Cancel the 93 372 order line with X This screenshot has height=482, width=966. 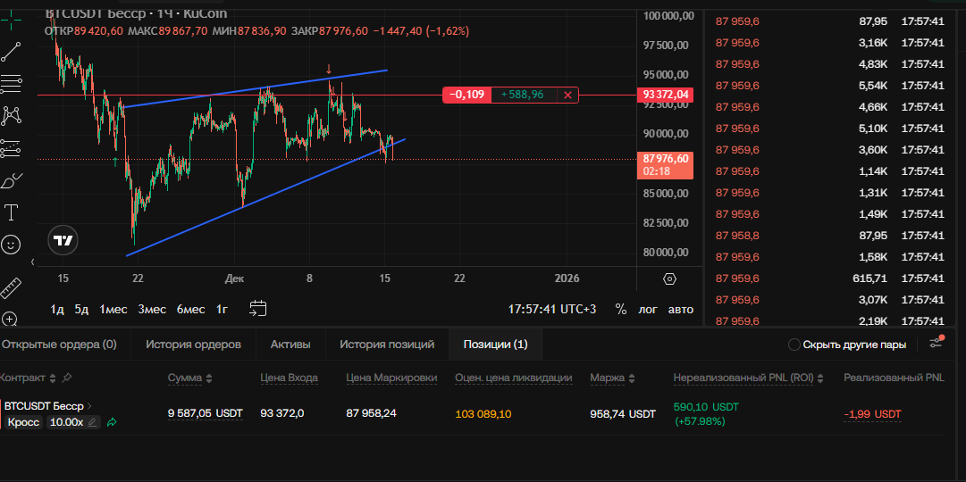point(567,95)
